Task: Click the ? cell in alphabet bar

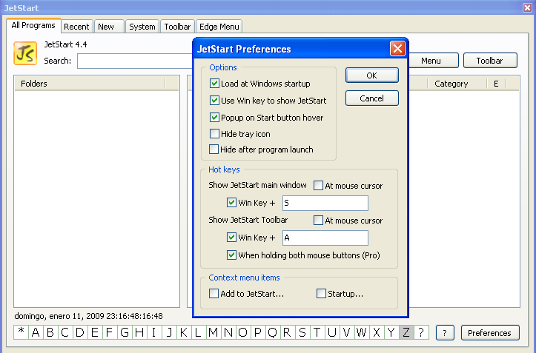Action: (421, 332)
